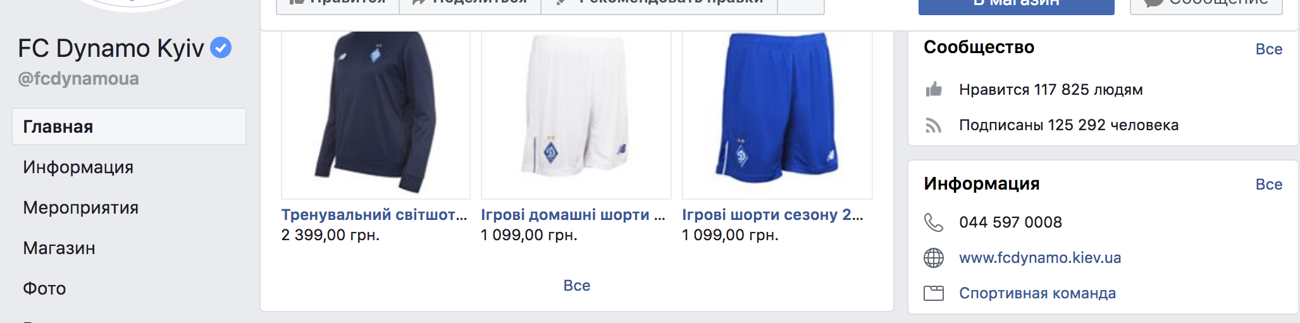Open the Тренувальний світшот product link

[x=375, y=215]
